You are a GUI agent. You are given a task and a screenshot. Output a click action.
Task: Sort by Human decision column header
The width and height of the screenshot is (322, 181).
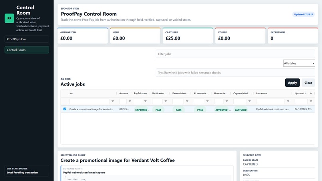click(x=221, y=93)
